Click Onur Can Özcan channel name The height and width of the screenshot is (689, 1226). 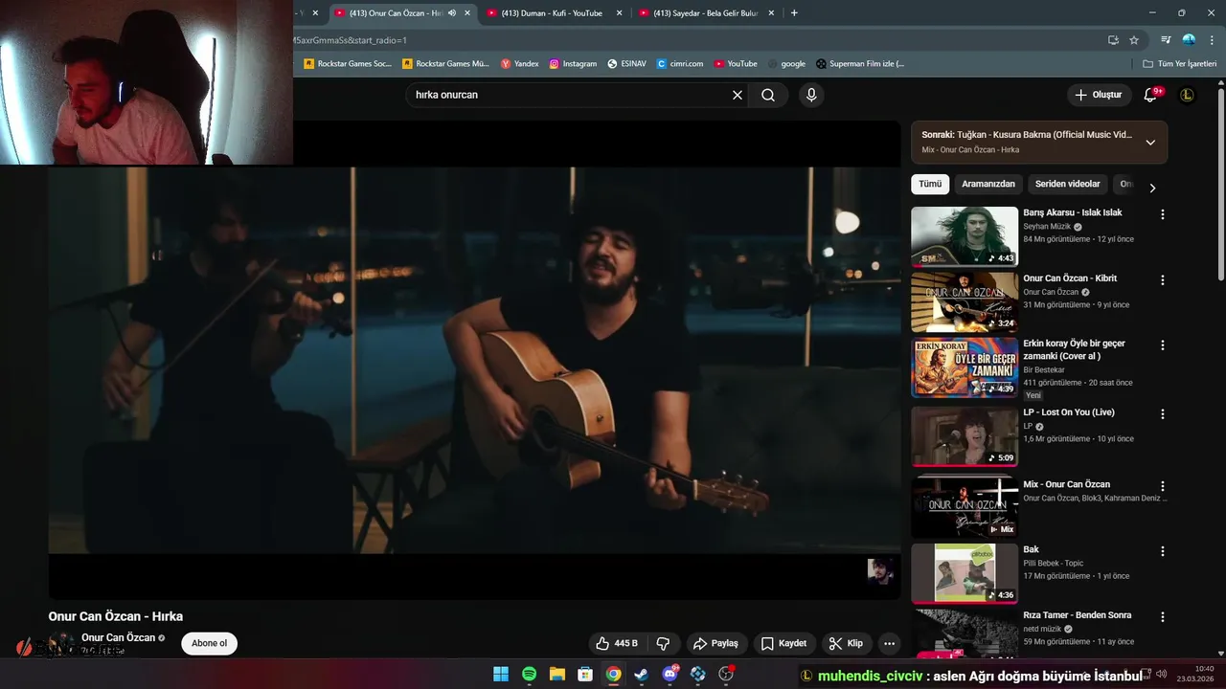(118, 637)
